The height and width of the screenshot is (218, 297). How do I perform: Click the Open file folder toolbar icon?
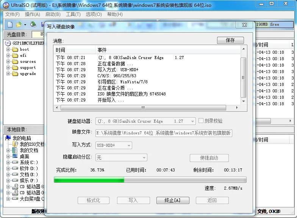pyautogui.click(x=19, y=24)
